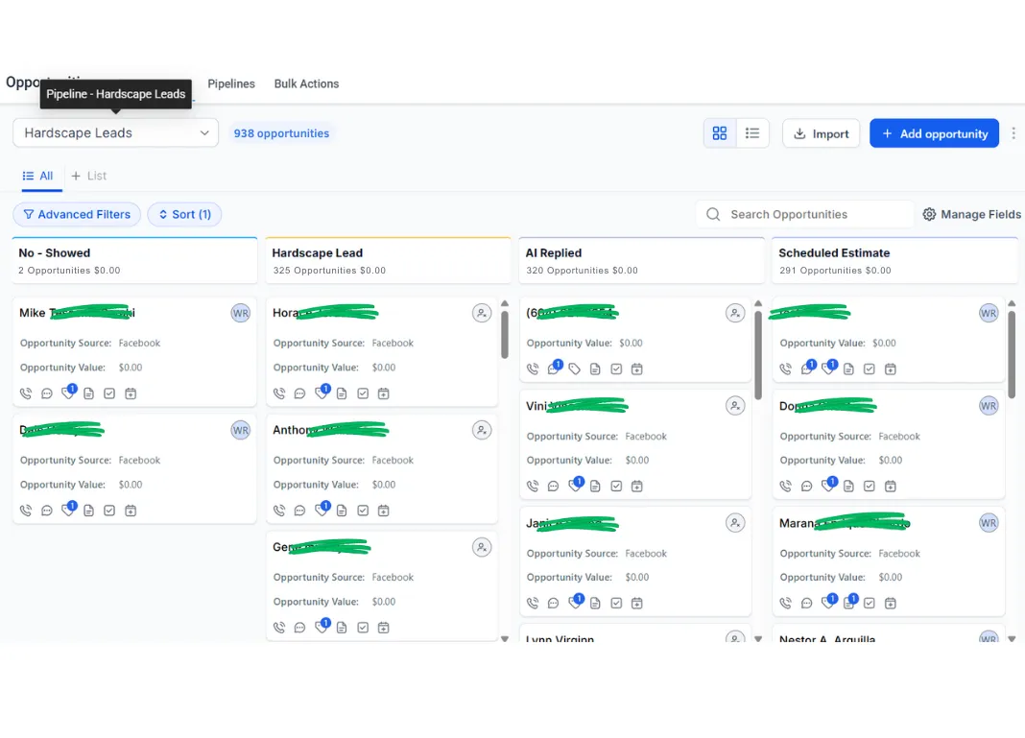This screenshot has height=738, width=1025.
Task: Click the Hardscape Lead column scrollbar thumb
Action: (505, 335)
